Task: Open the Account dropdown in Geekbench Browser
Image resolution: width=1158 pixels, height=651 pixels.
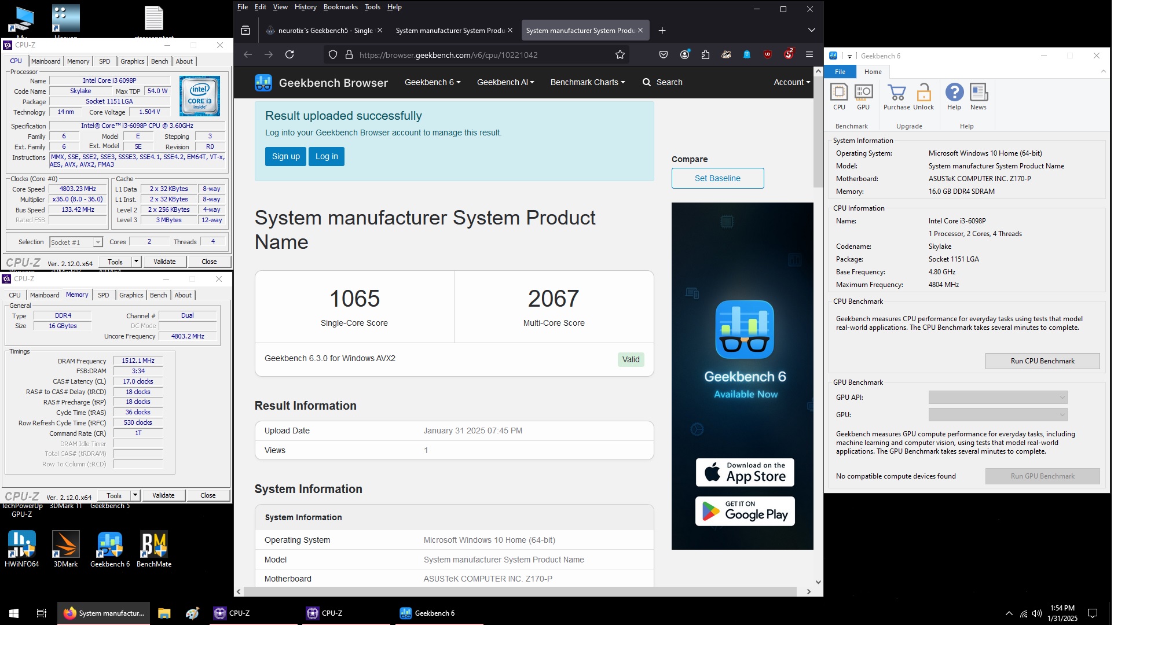Action: (x=791, y=82)
